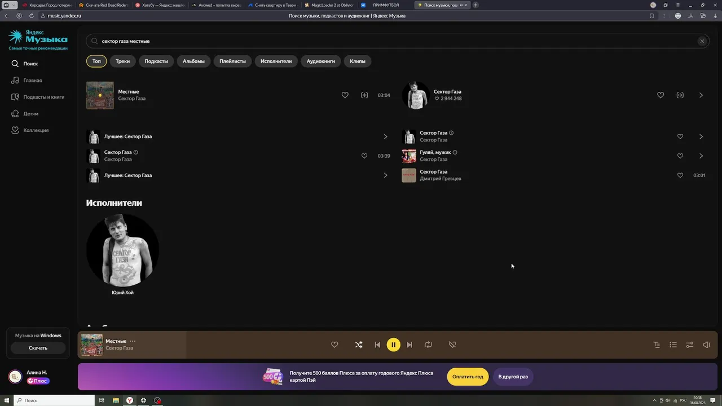Open the large Сектор Газа artist avatar
722x406 pixels.
click(416, 95)
